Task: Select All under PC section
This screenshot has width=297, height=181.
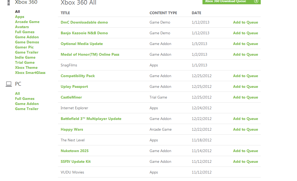Action: tap(17, 93)
